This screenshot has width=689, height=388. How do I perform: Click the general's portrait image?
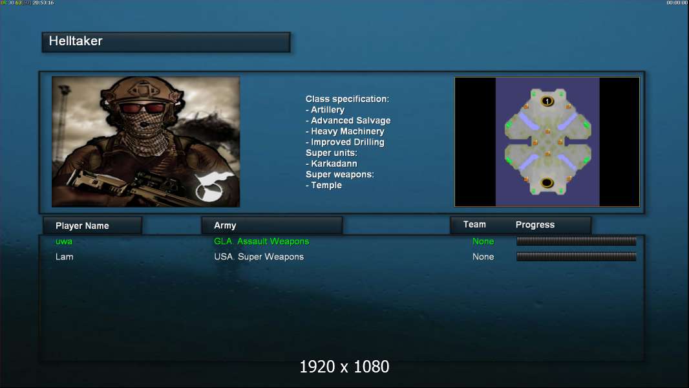coord(146,142)
